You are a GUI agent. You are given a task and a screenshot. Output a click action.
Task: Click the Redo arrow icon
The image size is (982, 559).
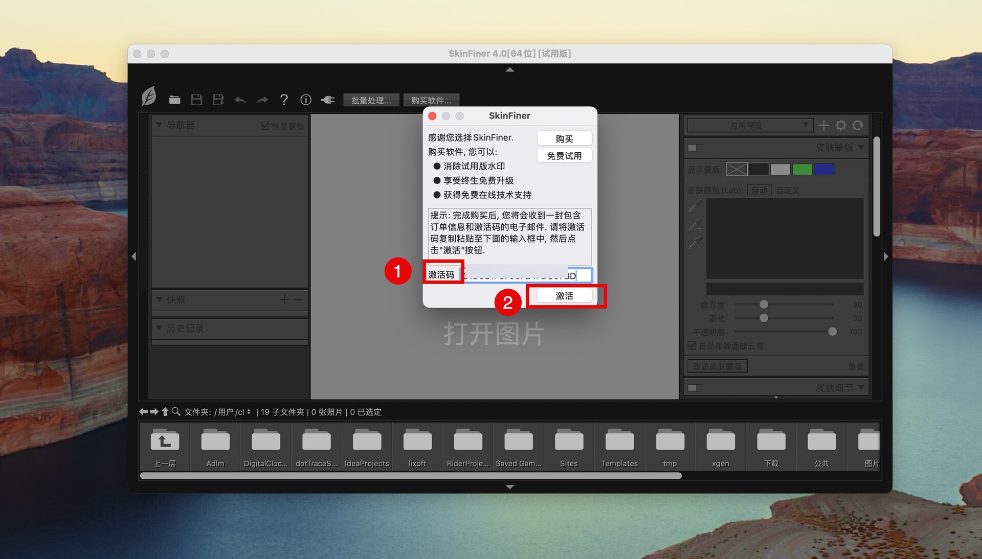click(262, 100)
